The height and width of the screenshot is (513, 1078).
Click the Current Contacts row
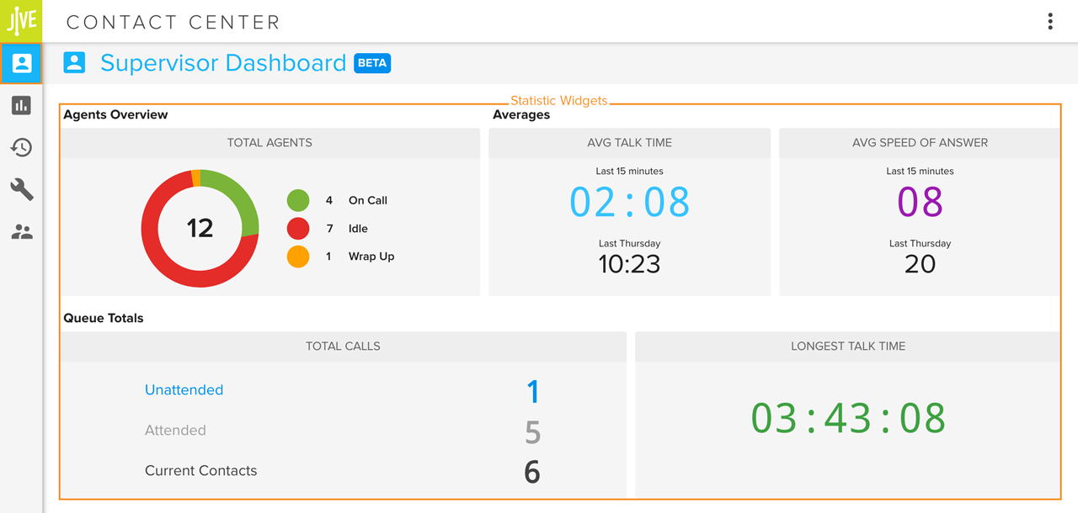click(200, 470)
